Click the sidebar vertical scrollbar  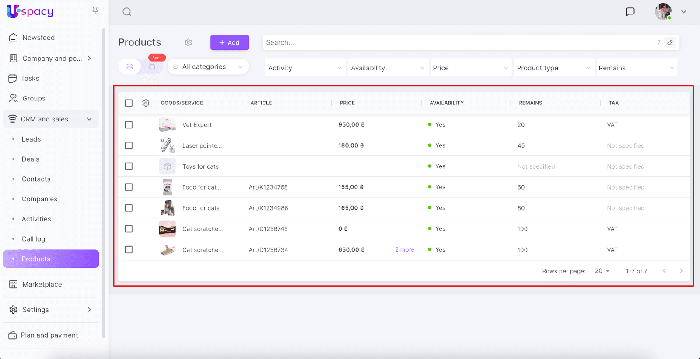coord(104,183)
